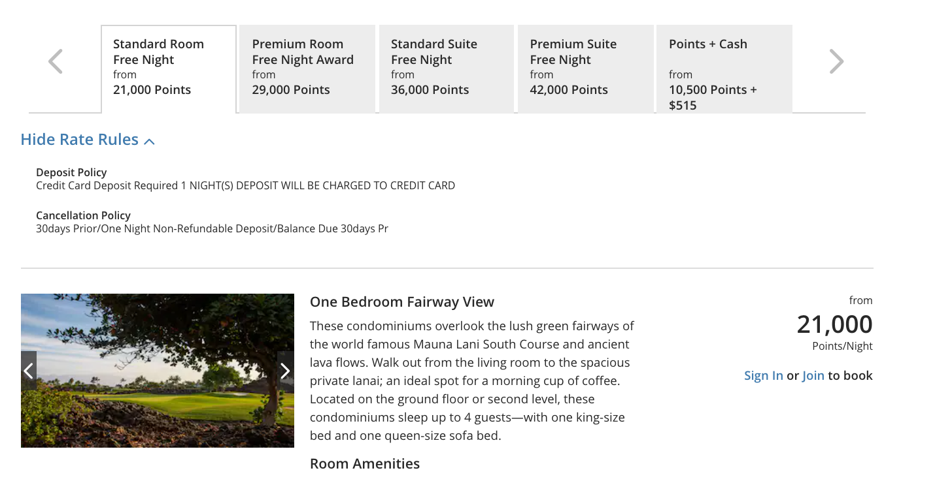Click the room description paragraph

(471, 380)
